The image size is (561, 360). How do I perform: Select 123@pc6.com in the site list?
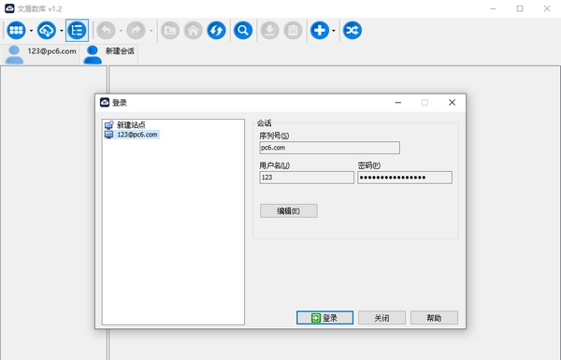[x=131, y=135]
